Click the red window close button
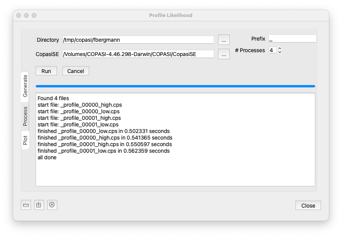 click(x=19, y=15)
